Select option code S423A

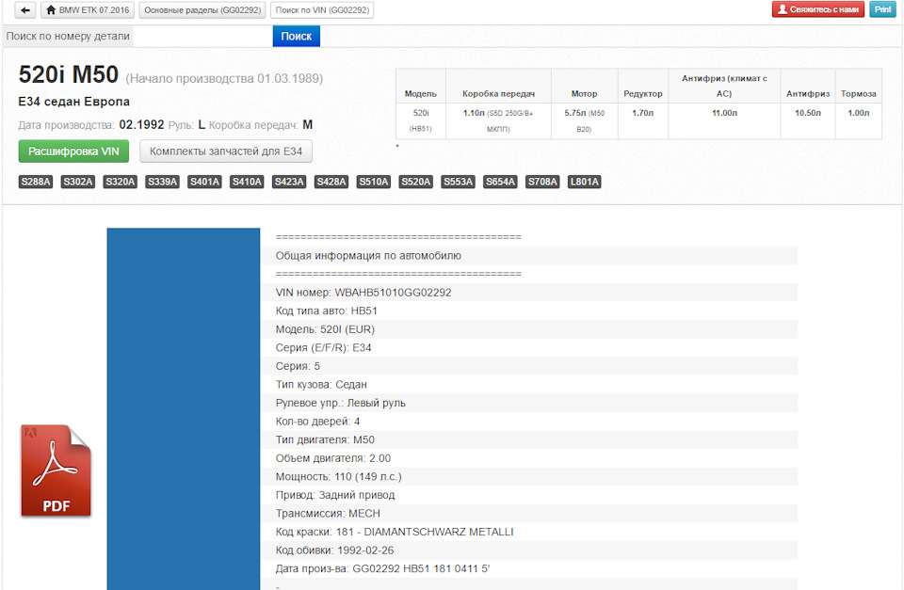(x=289, y=182)
